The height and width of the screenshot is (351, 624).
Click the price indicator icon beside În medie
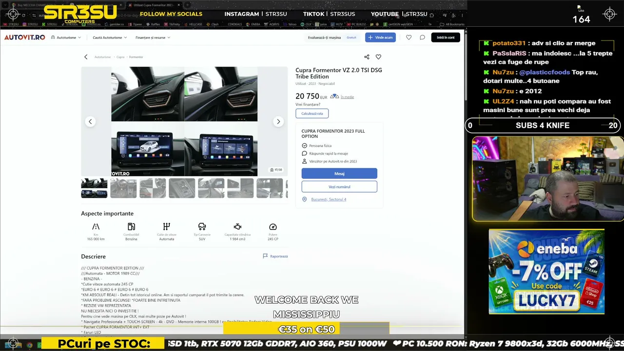(x=334, y=97)
